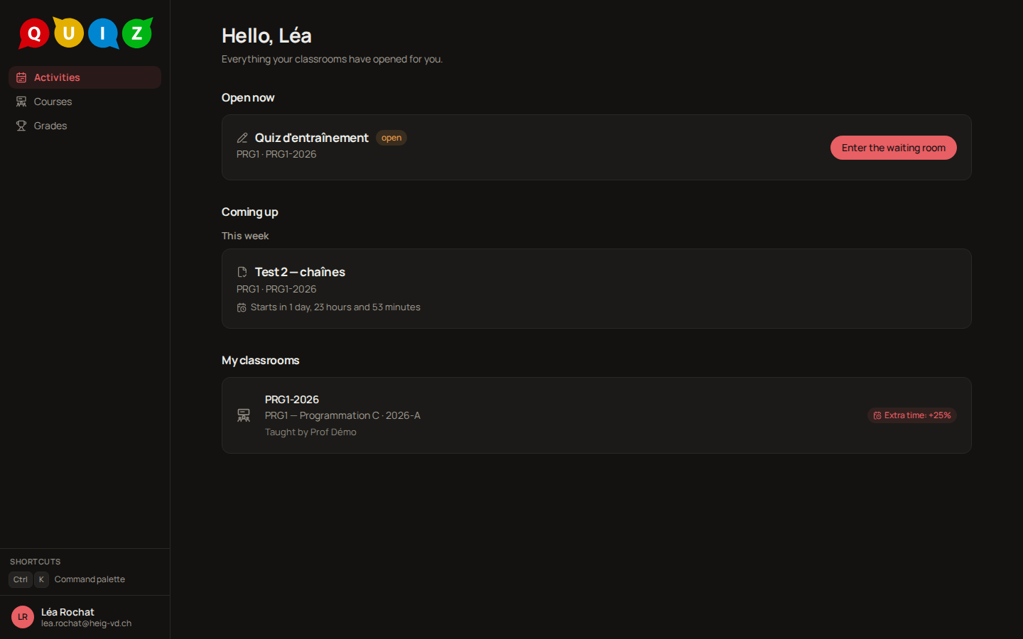Click the pencil icon beside Quiz d'entraînement

(242, 138)
